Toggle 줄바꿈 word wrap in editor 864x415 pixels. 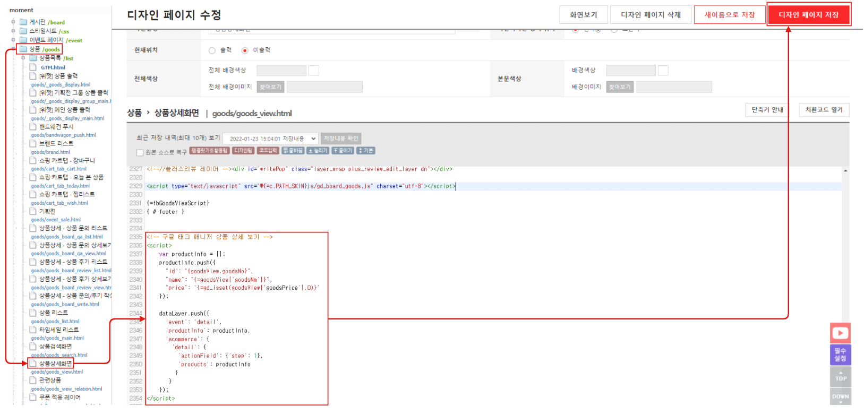[x=293, y=151]
